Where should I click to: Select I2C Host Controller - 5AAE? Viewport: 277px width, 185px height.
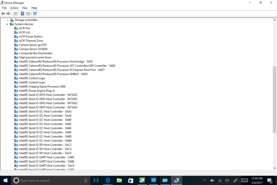tap(45, 116)
